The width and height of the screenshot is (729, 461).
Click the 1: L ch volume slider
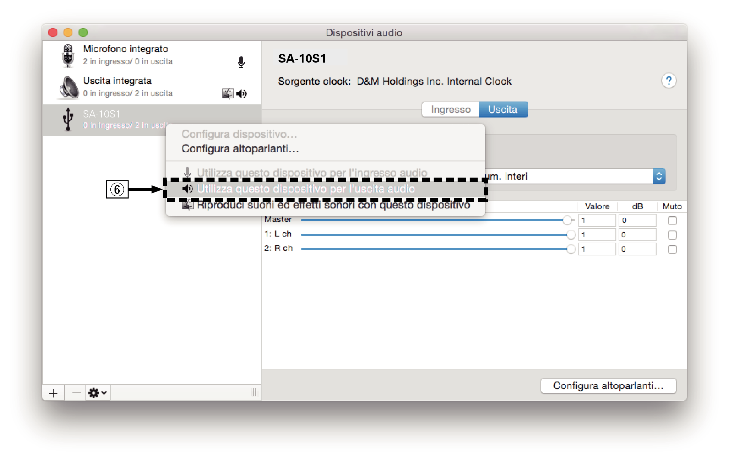click(438, 235)
